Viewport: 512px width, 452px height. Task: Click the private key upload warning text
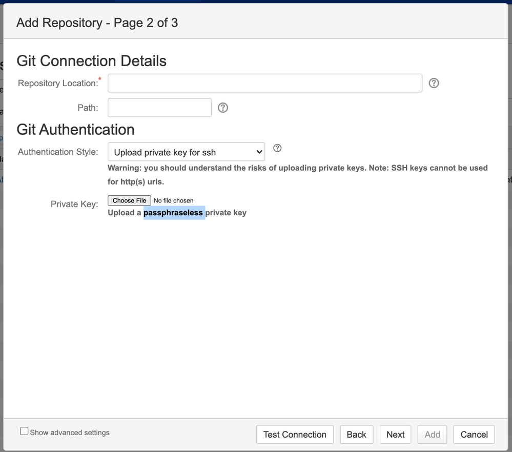pyautogui.click(x=297, y=175)
